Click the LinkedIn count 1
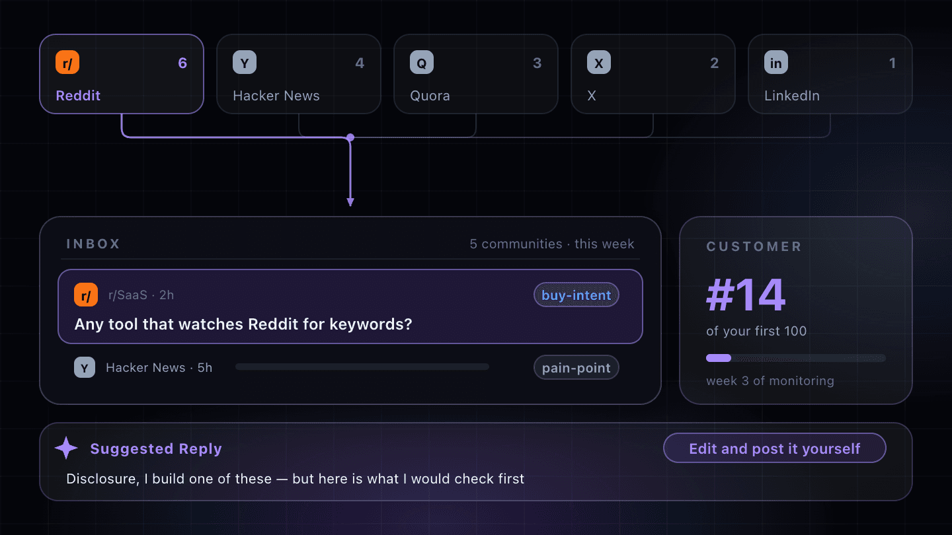 (x=892, y=63)
